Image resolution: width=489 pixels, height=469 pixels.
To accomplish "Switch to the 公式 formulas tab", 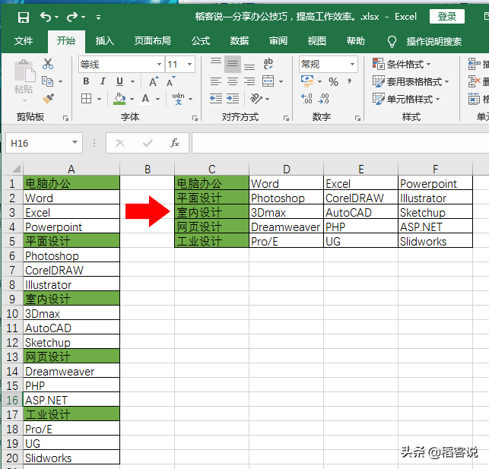I will click(x=201, y=41).
